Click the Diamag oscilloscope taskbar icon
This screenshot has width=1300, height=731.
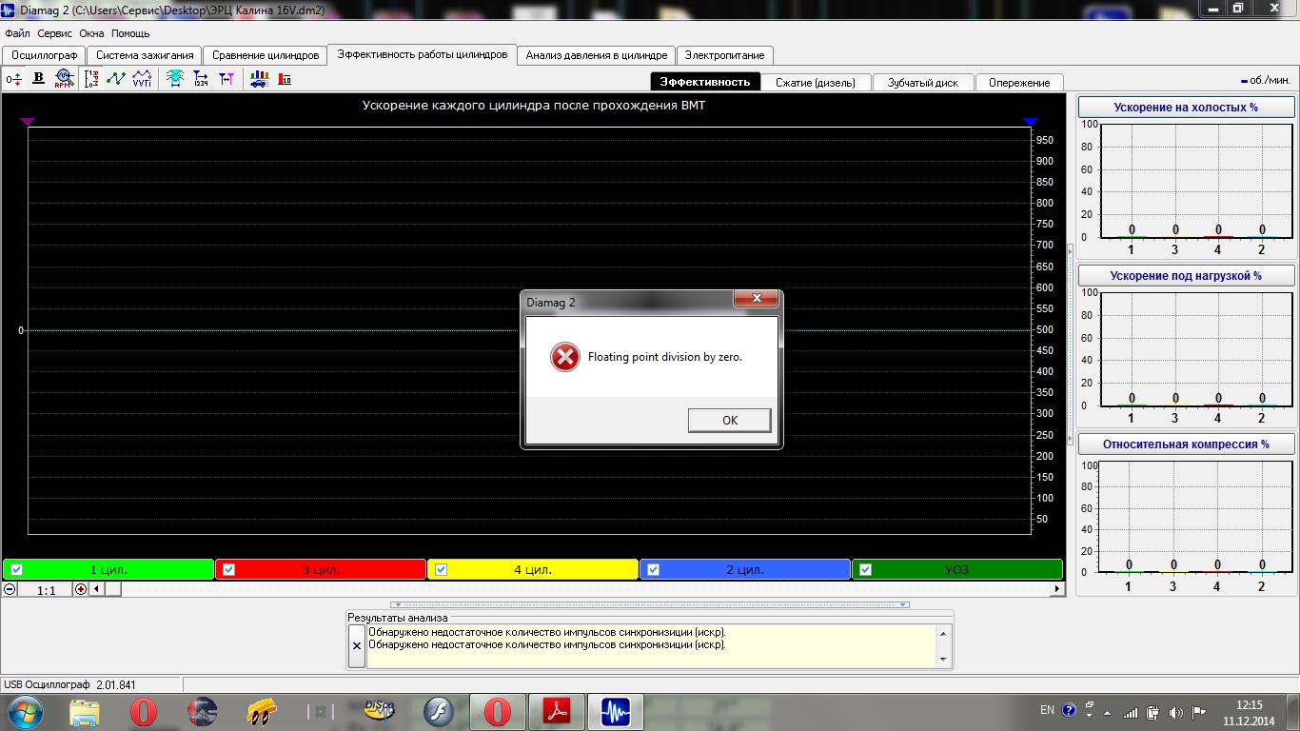click(615, 711)
